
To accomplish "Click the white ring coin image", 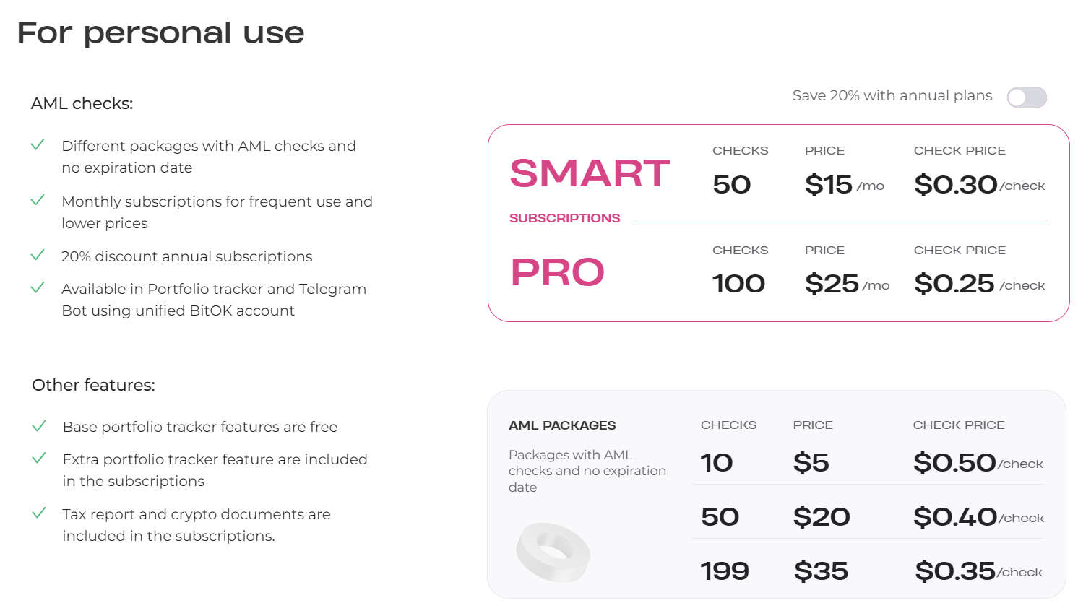I will [x=553, y=552].
